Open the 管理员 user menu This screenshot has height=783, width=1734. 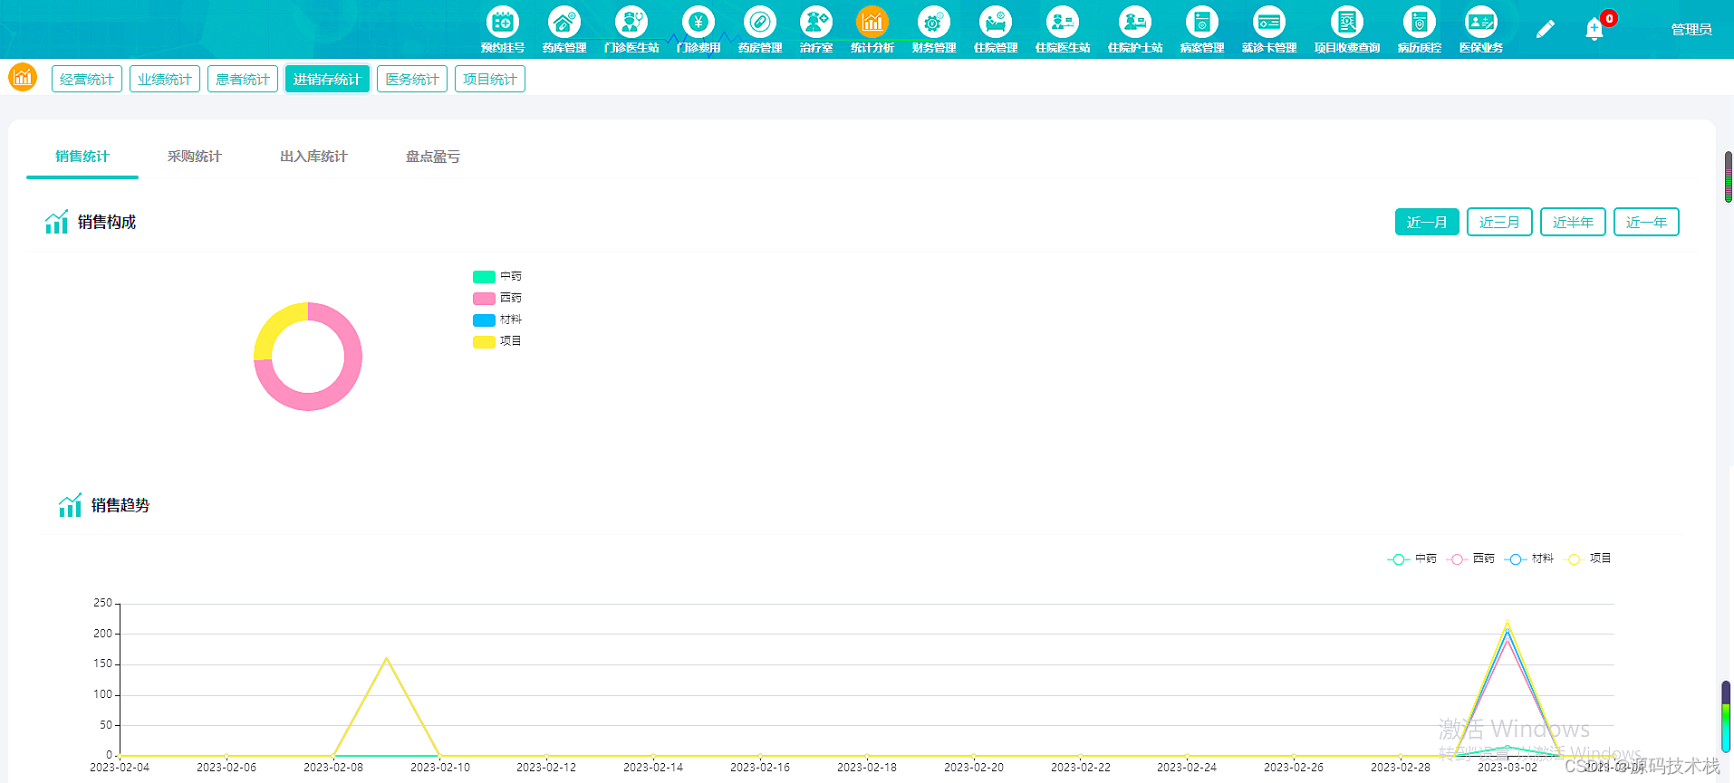pos(1691,29)
